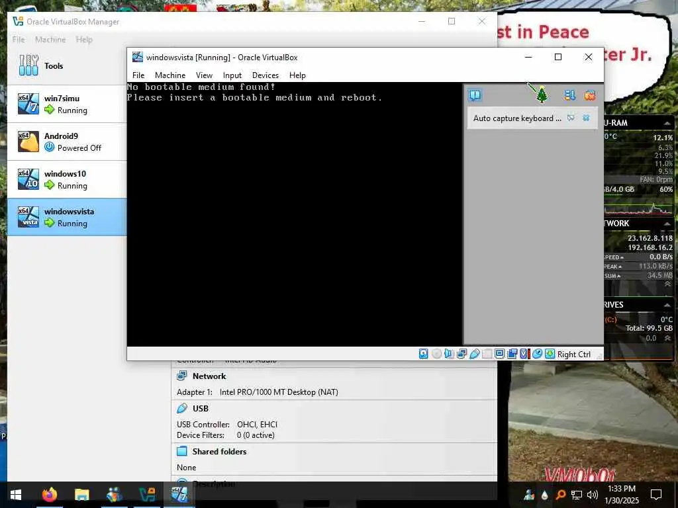Click double chevron below drives Total row

[x=667, y=338]
